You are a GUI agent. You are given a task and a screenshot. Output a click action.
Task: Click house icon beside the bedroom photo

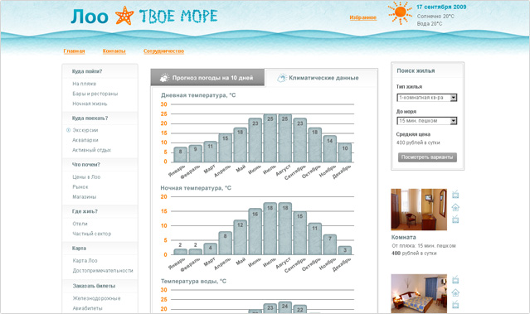pos(455,292)
